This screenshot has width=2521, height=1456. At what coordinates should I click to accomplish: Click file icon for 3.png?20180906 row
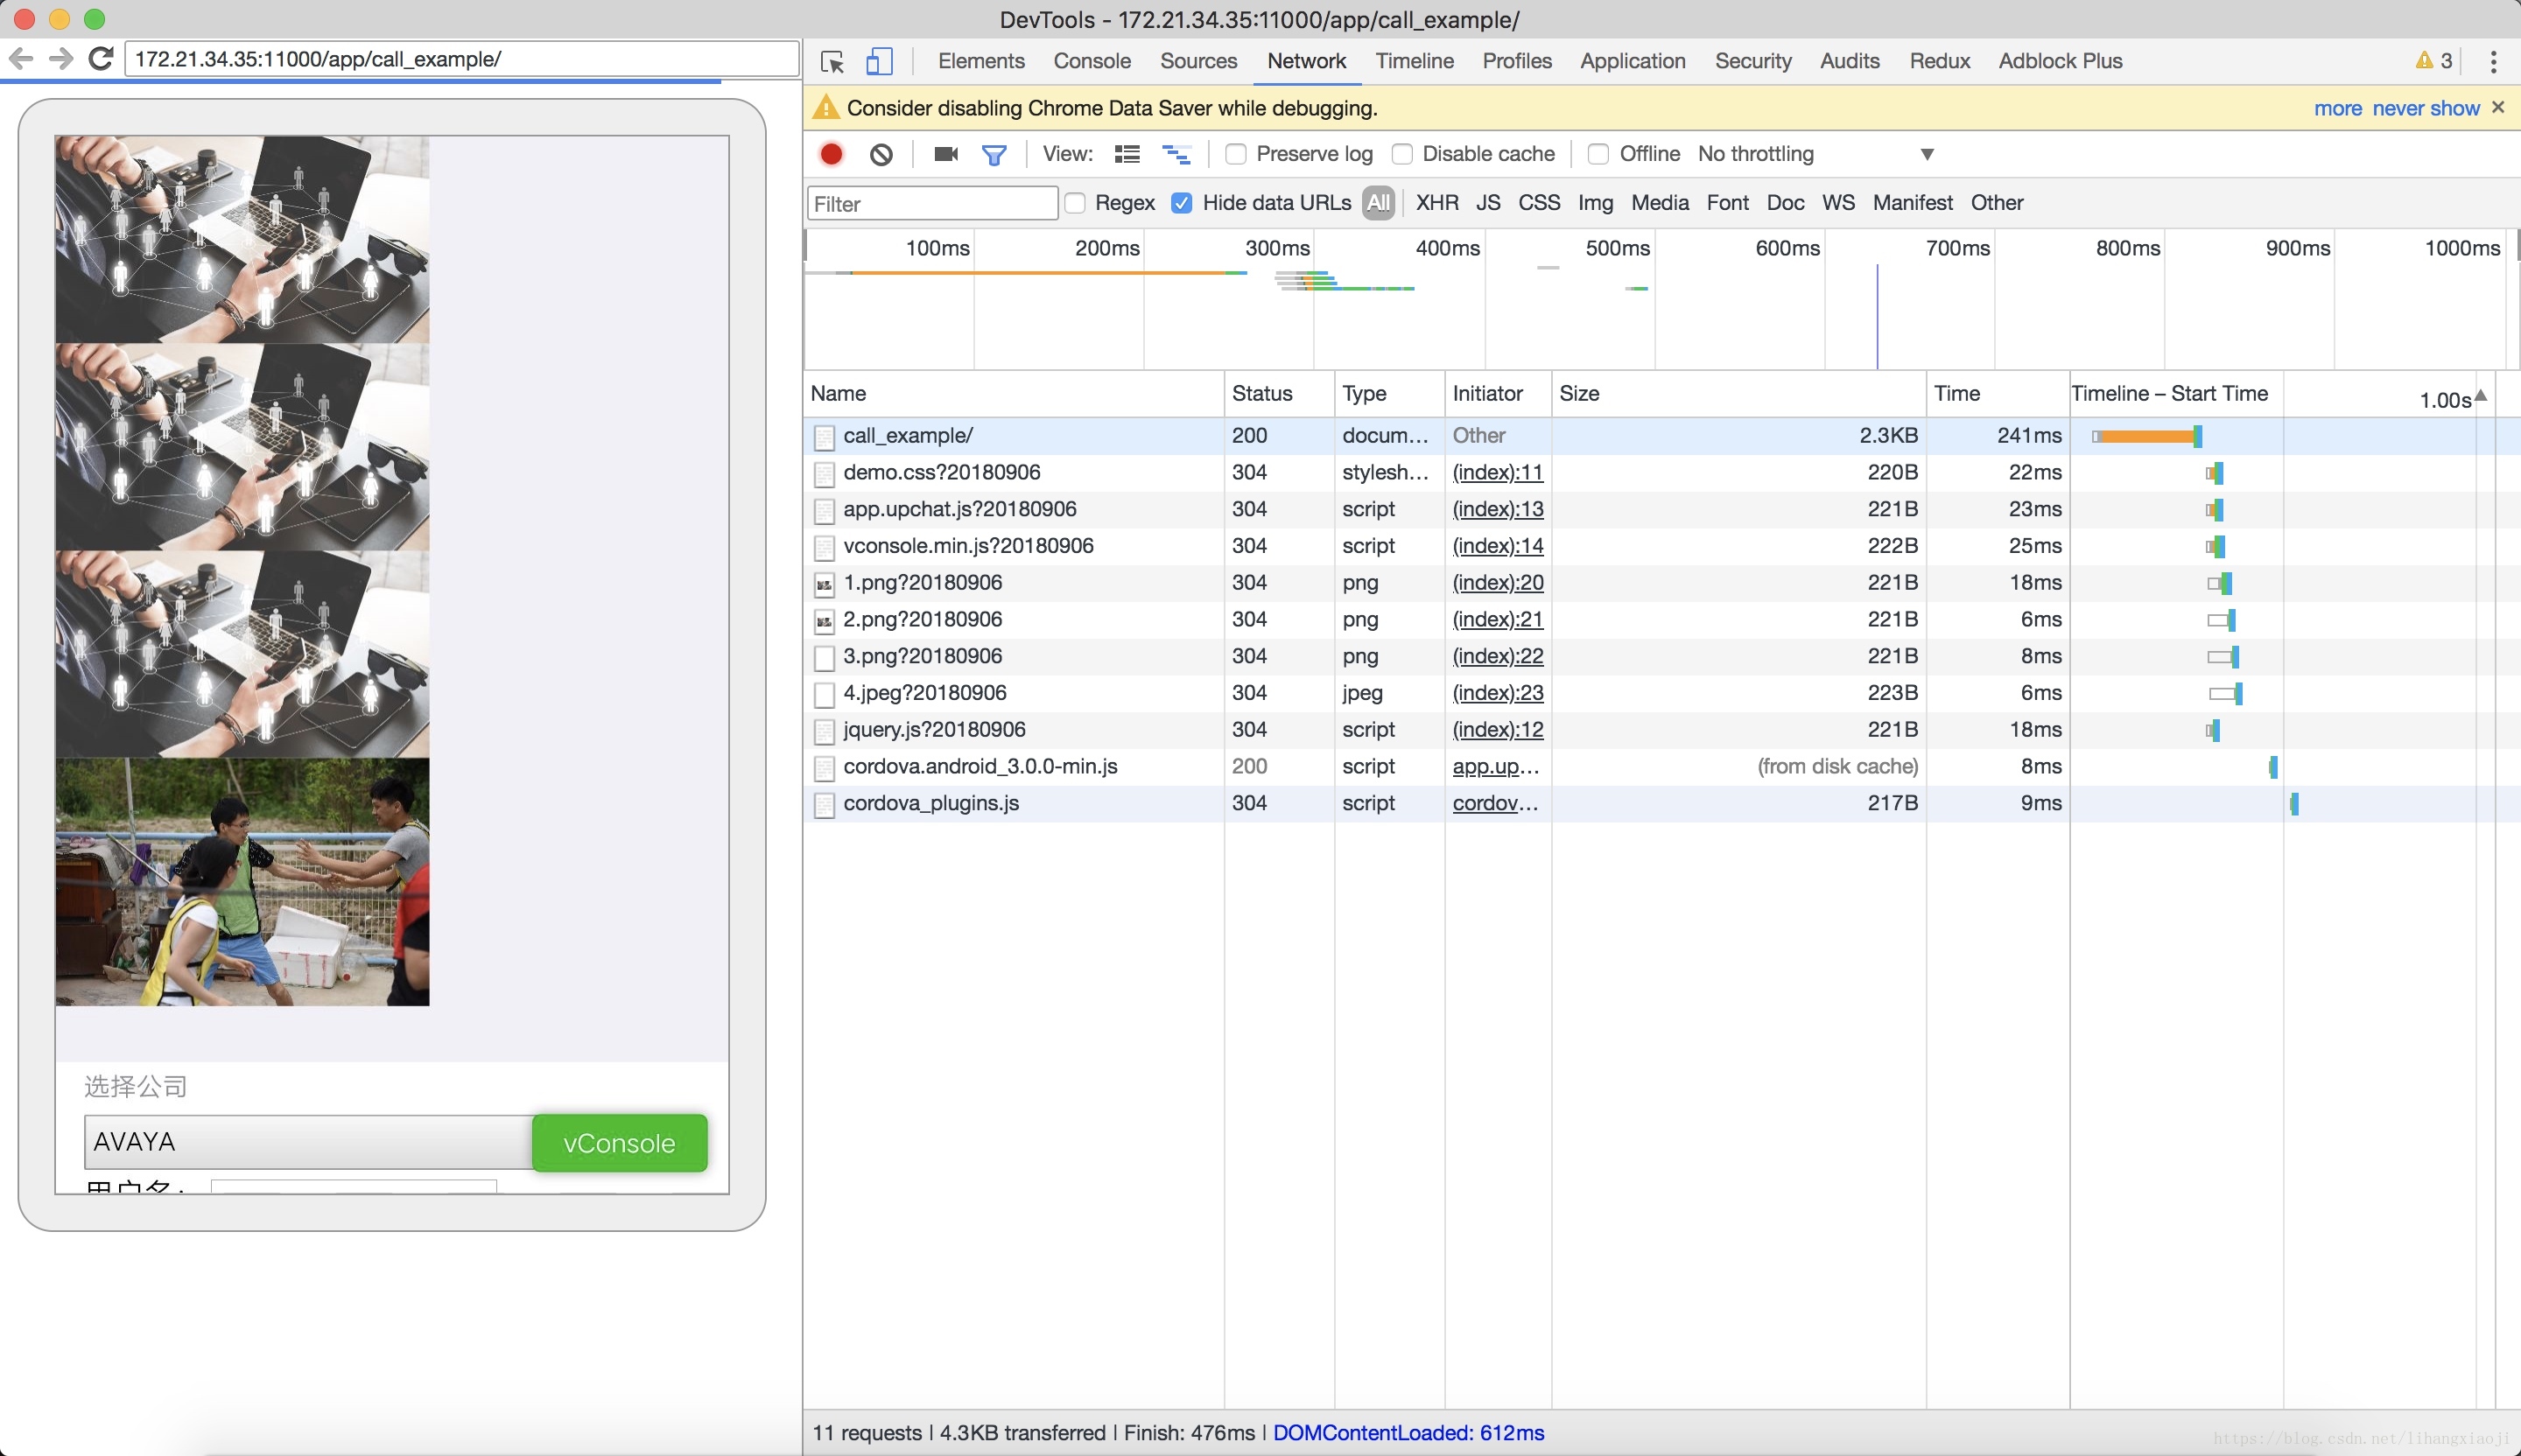coord(825,658)
